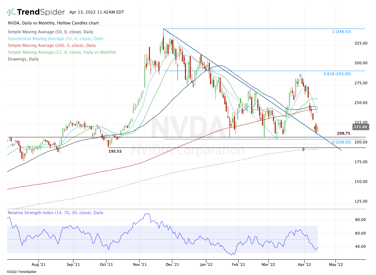Click the 200.00 price axis label
The height and width of the screenshot is (275, 376).
(361, 142)
